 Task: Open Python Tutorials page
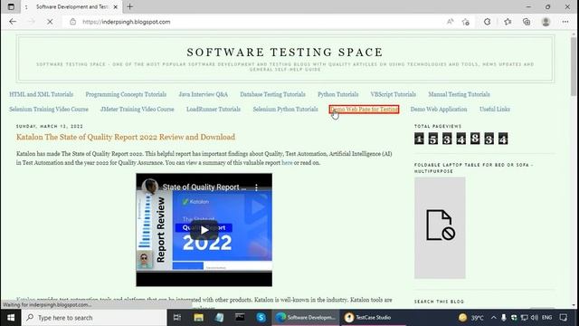point(337,94)
